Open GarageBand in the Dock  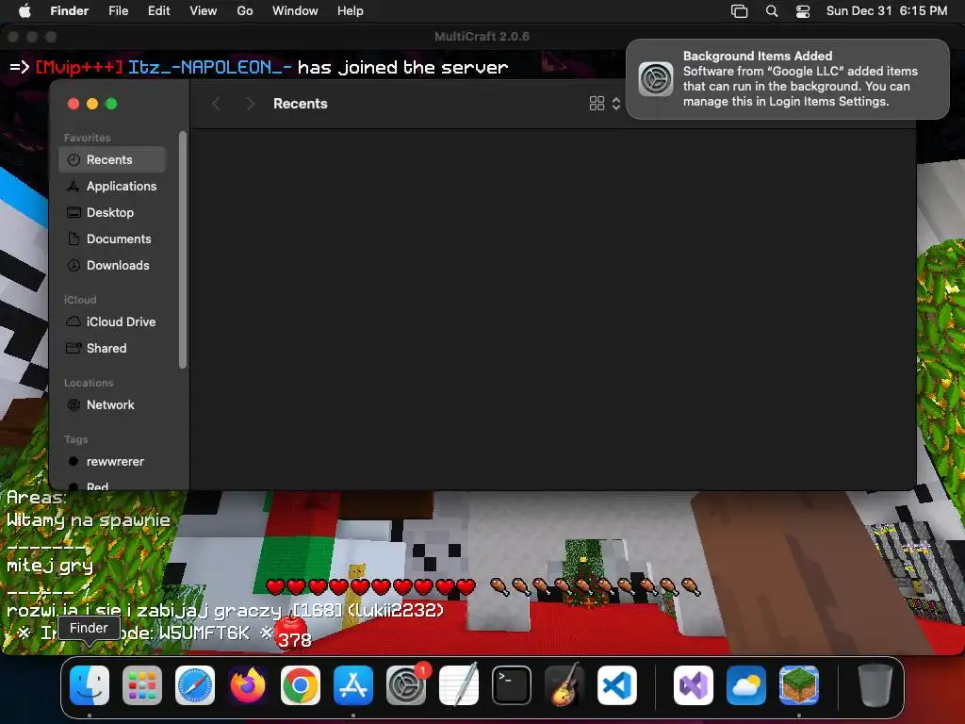pos(564,684)
